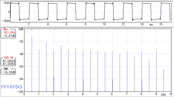Click the 5 kHz tick on frequency axis
The width and height of the screenshot is (174, 97).
[x=98, y=94]
